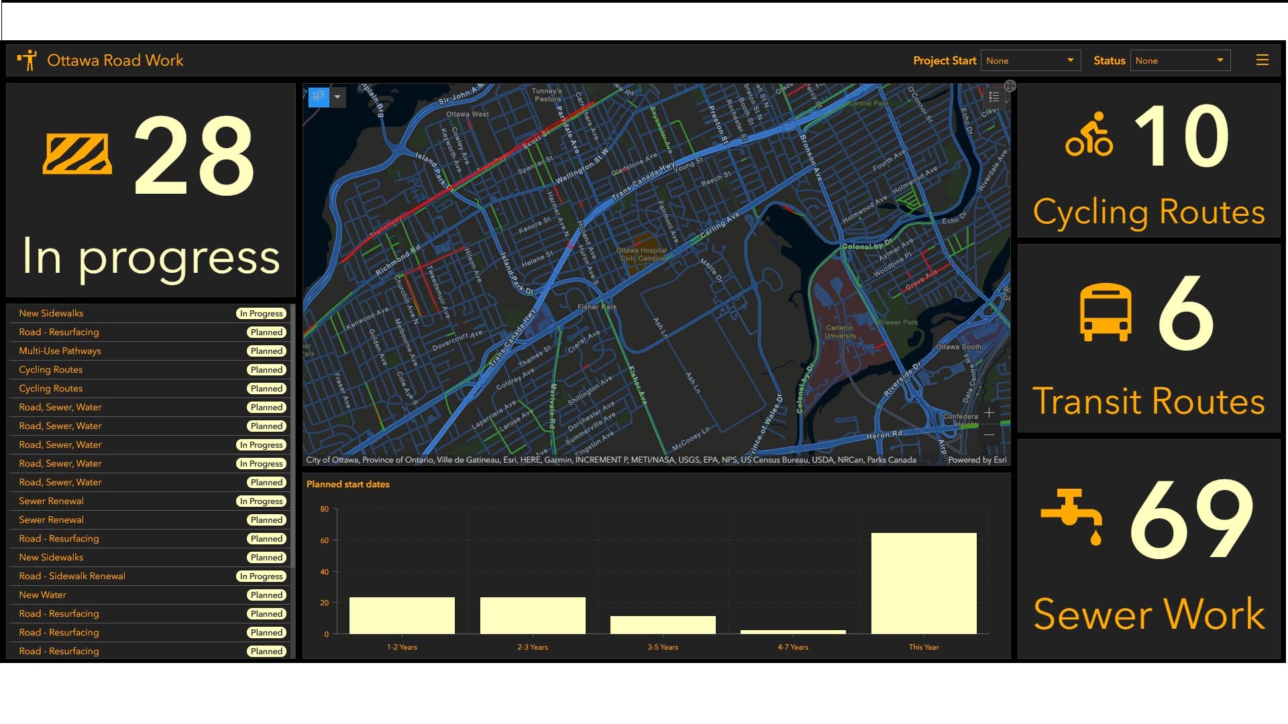Click the In Progress badge on Sewer Renewal
The height and width of the screenshot is (724, 1288).
point(262,501)
